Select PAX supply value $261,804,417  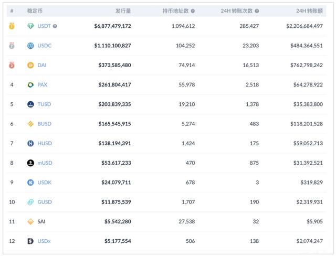tap(114, 84)
